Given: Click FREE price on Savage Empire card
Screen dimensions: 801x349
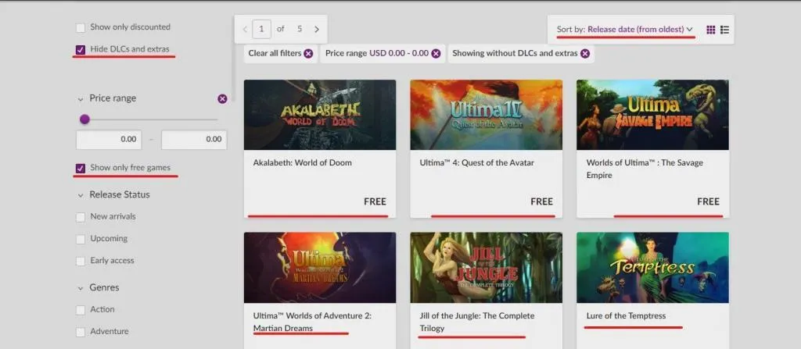Looking at the screenshot, I should tap(708, 201).
